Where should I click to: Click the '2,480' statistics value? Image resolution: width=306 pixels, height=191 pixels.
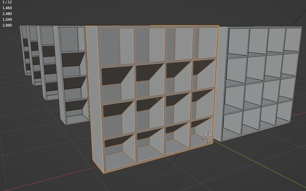tap(7, 14)
